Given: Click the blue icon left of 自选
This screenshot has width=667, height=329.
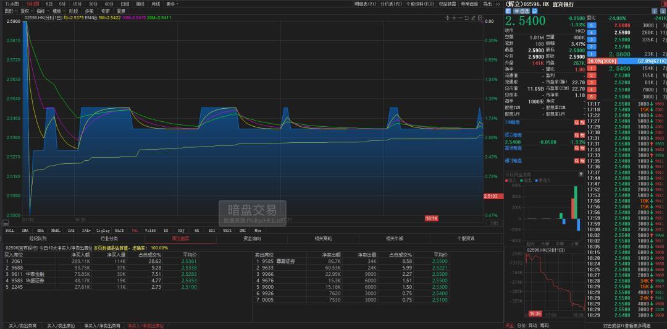Looking at the screenshot, I should tap(510, 11).
